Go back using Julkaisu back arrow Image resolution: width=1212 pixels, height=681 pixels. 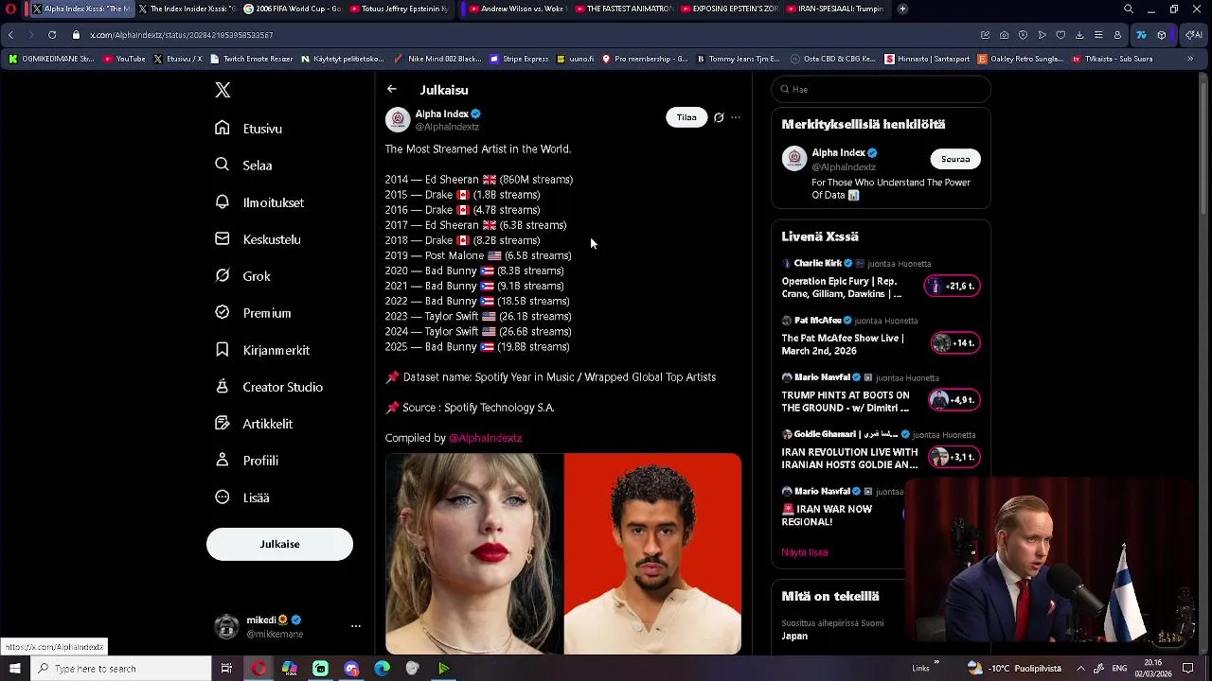pos(392,89)
